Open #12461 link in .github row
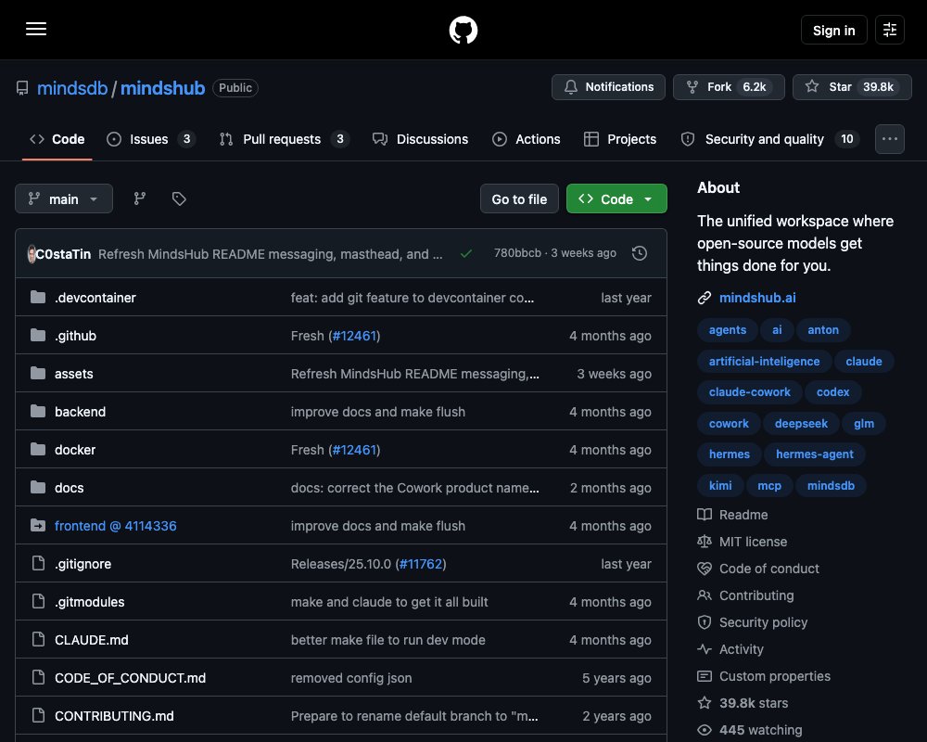Viewport: 927px width, 742px height. click(x=354, y=336)
